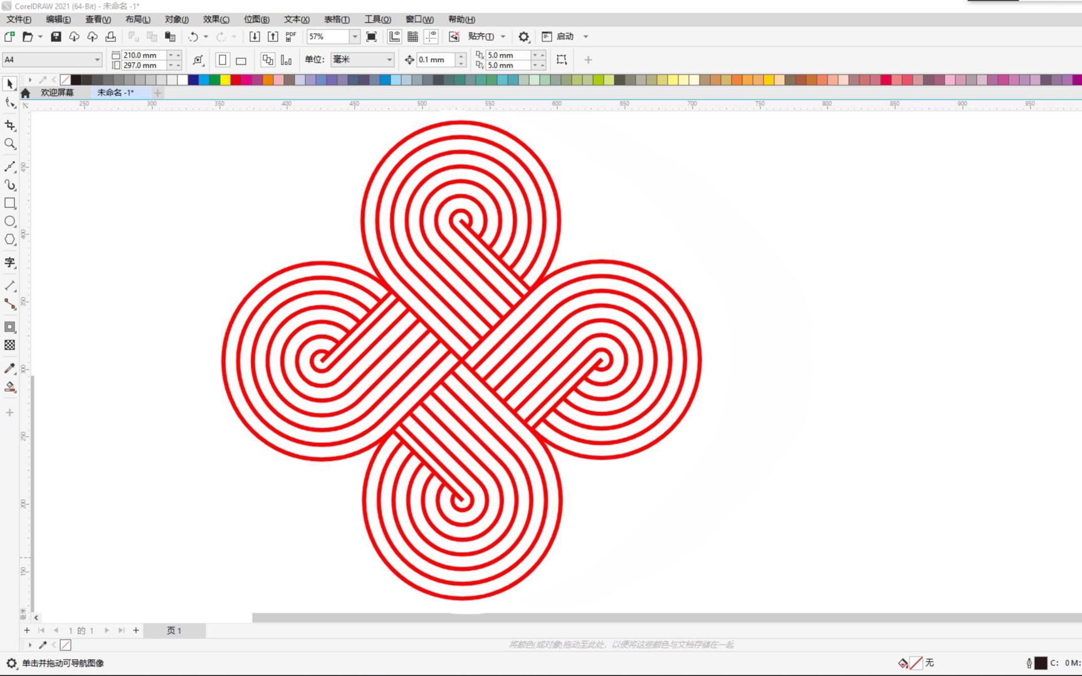Pick the yellow swatch in the palette
The width and height of the screenshot is (1082, 676).
pos(225,80)
